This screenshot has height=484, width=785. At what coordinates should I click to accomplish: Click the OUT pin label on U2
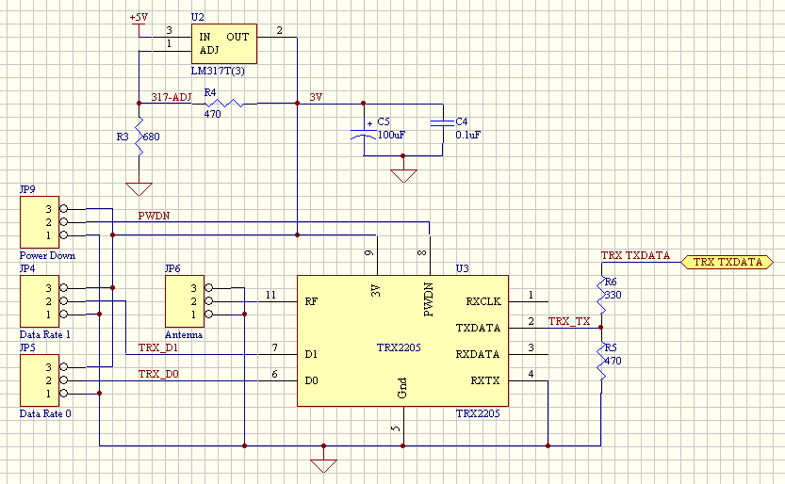coord(237,37)
